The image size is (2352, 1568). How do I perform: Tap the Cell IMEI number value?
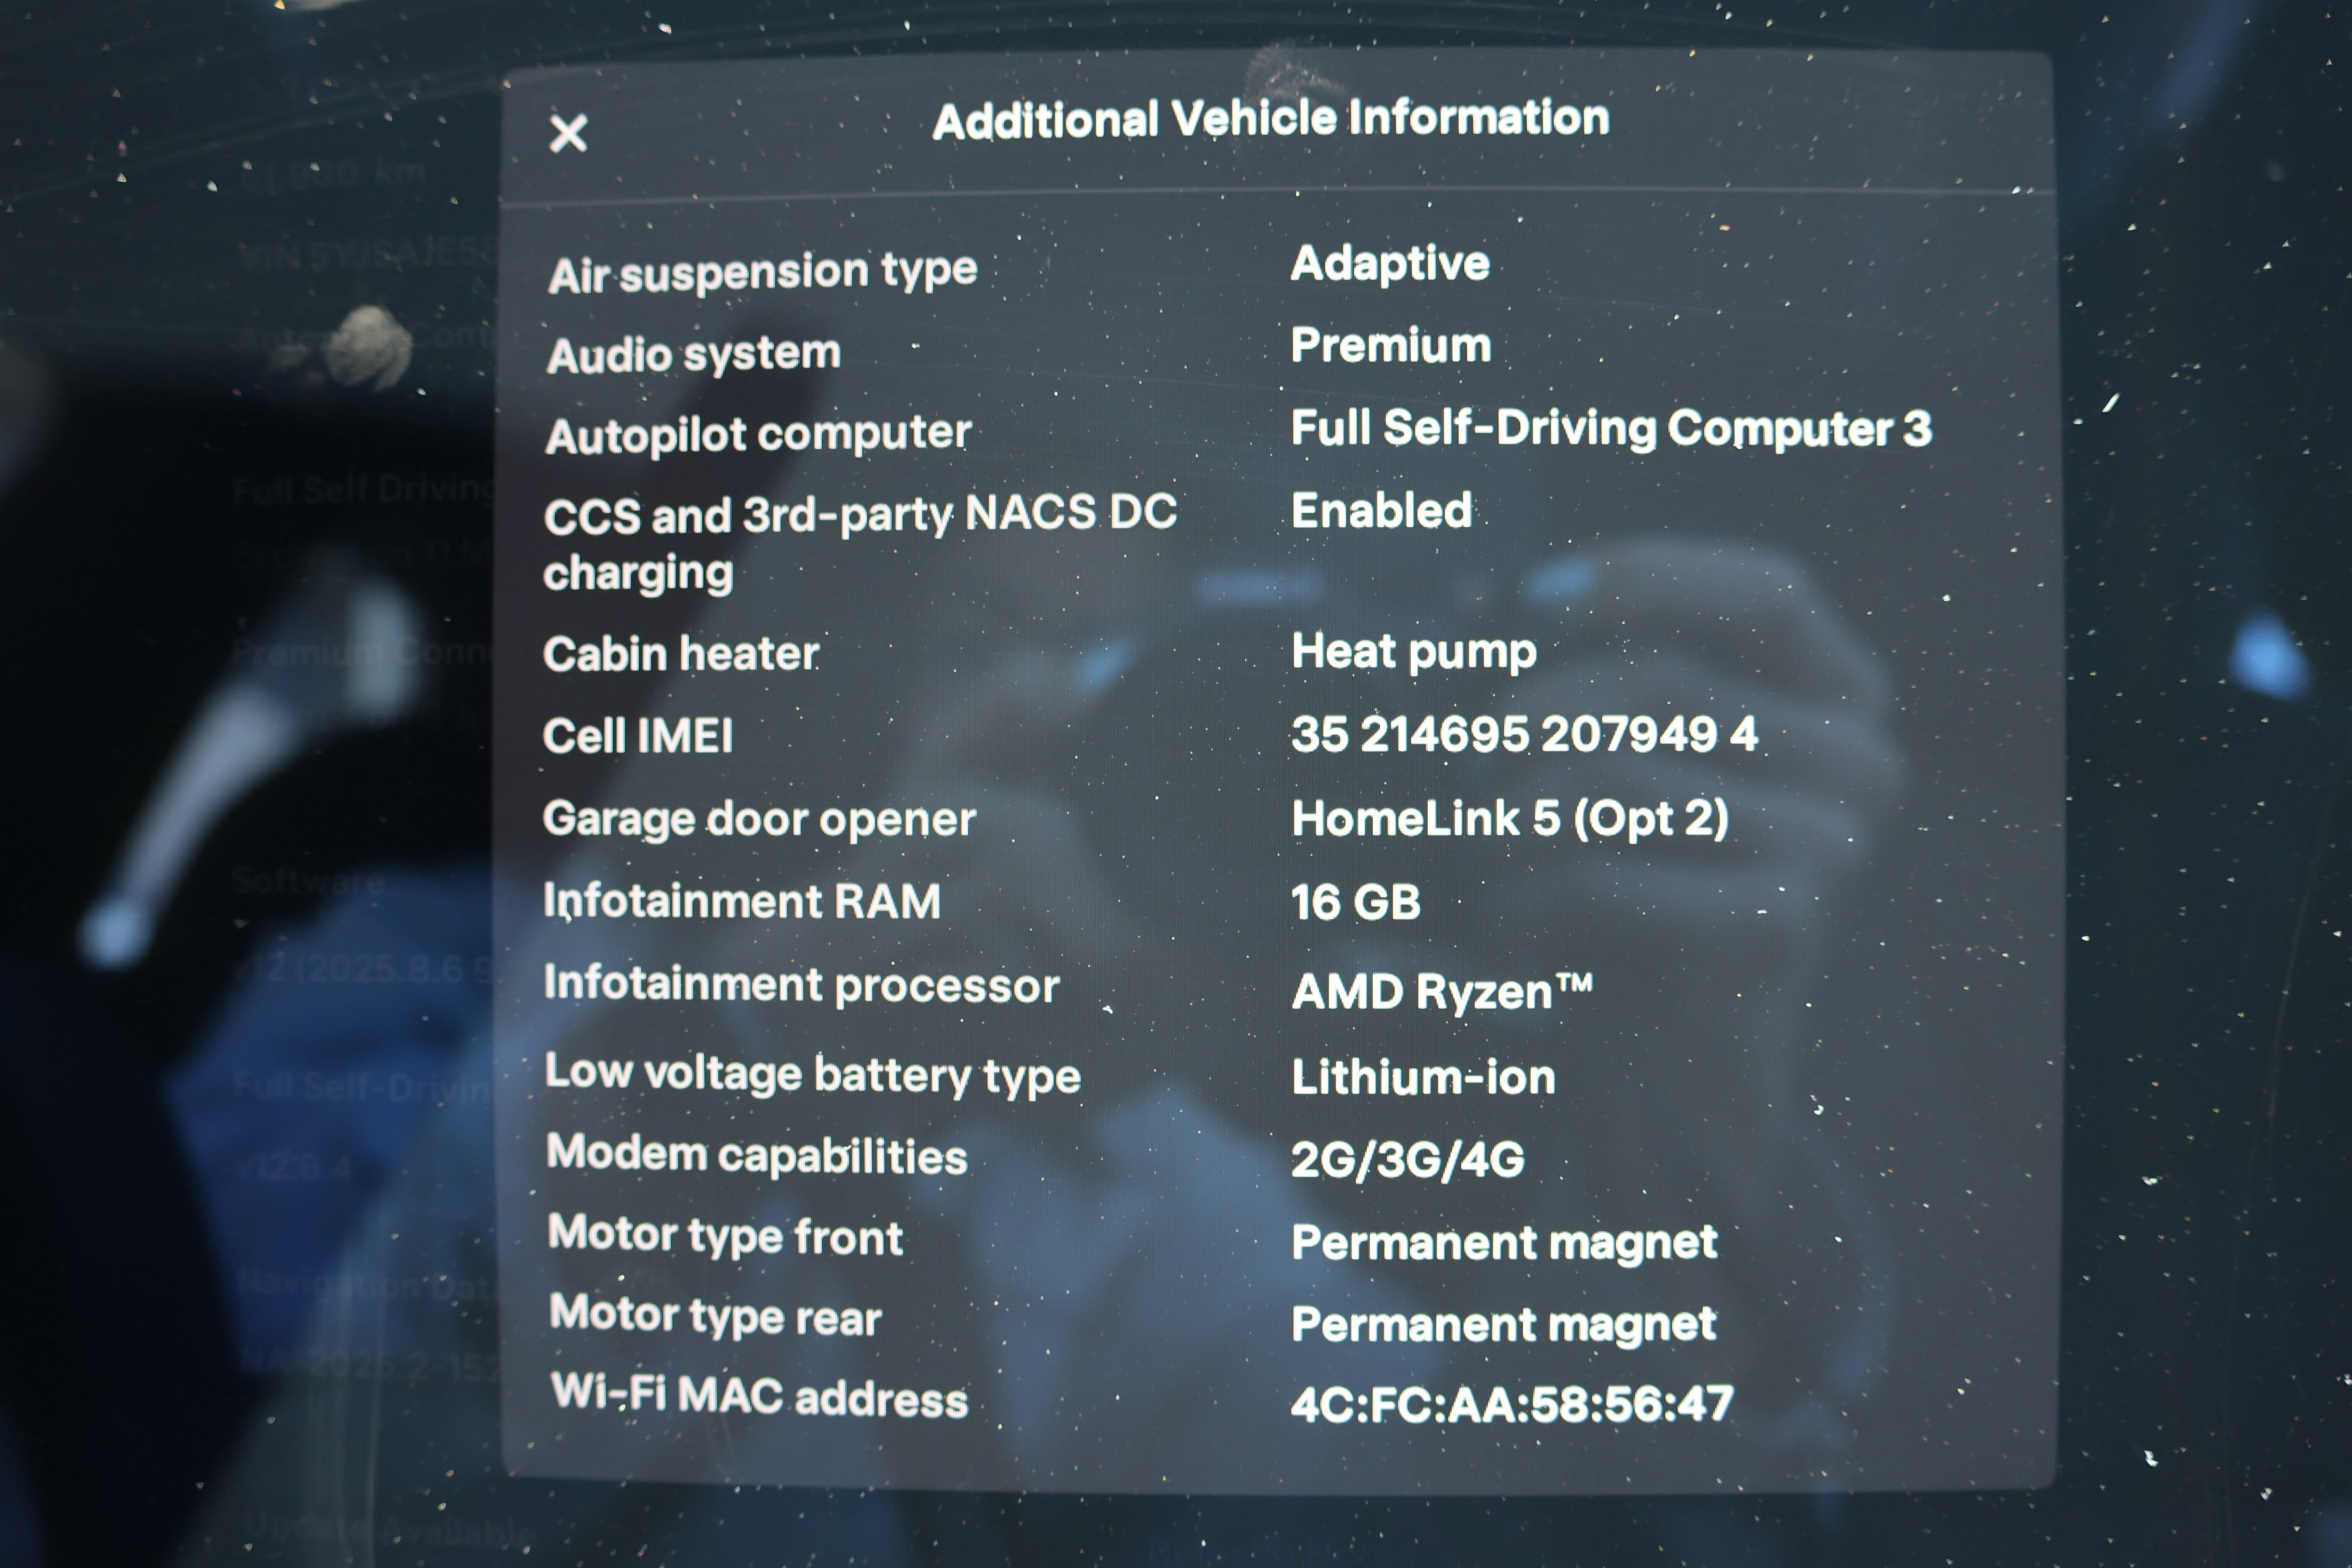coord(1523,734)
